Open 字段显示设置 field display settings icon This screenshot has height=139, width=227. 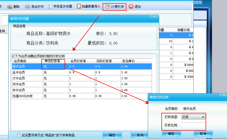click(x=50, y=6)
